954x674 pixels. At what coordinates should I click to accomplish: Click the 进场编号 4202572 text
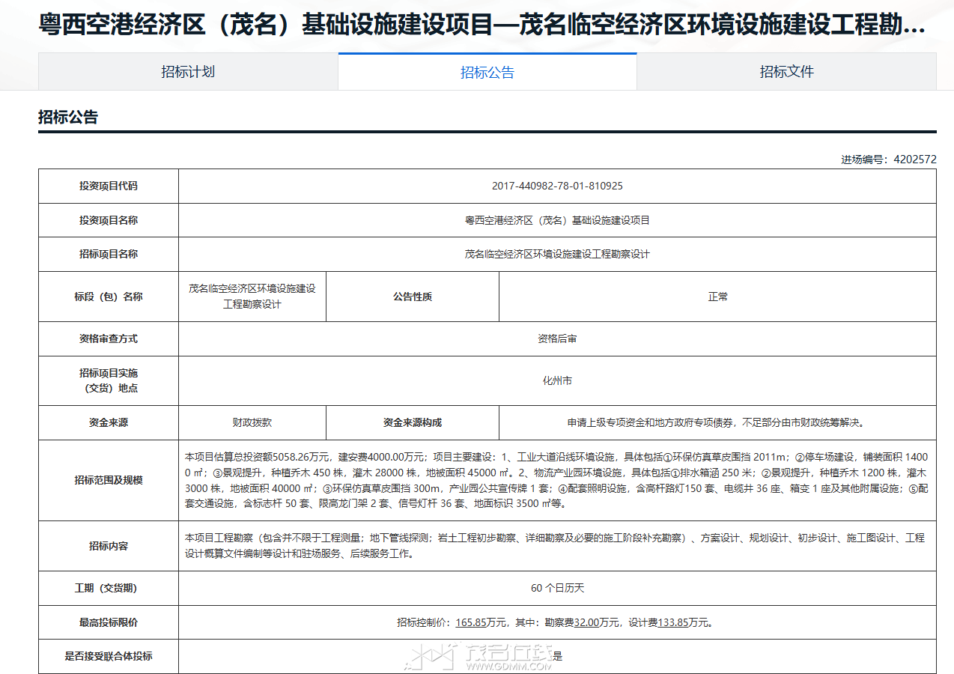(x=888, y=160)
